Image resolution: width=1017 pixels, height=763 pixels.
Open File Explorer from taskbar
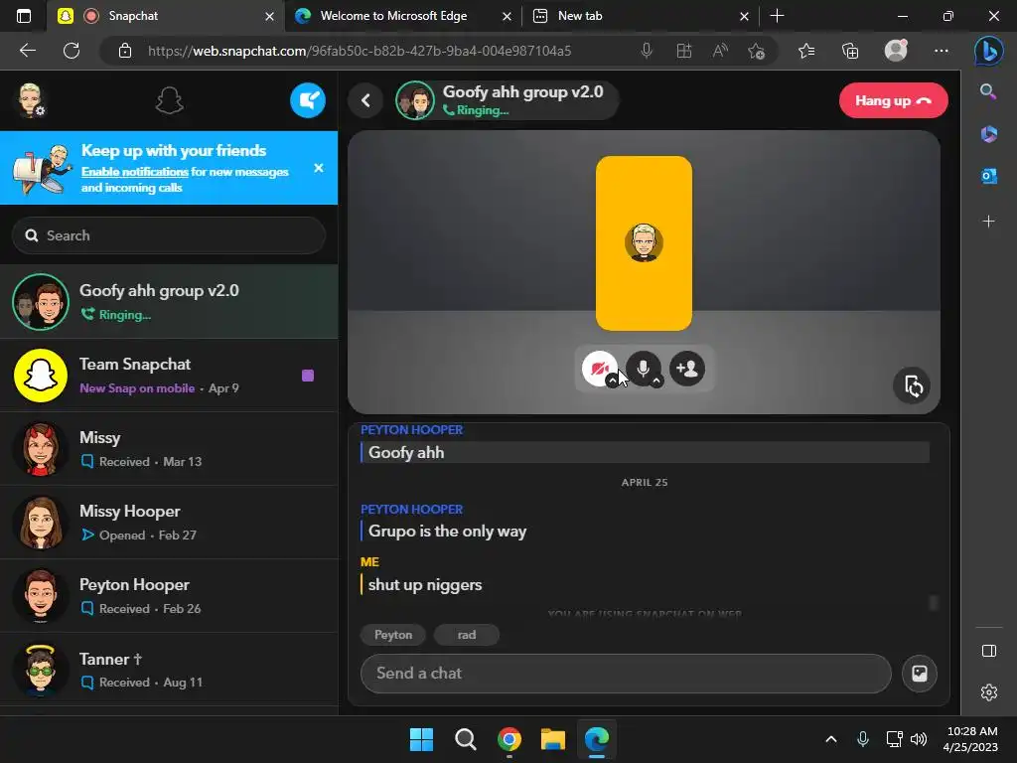tap(552, 739)
